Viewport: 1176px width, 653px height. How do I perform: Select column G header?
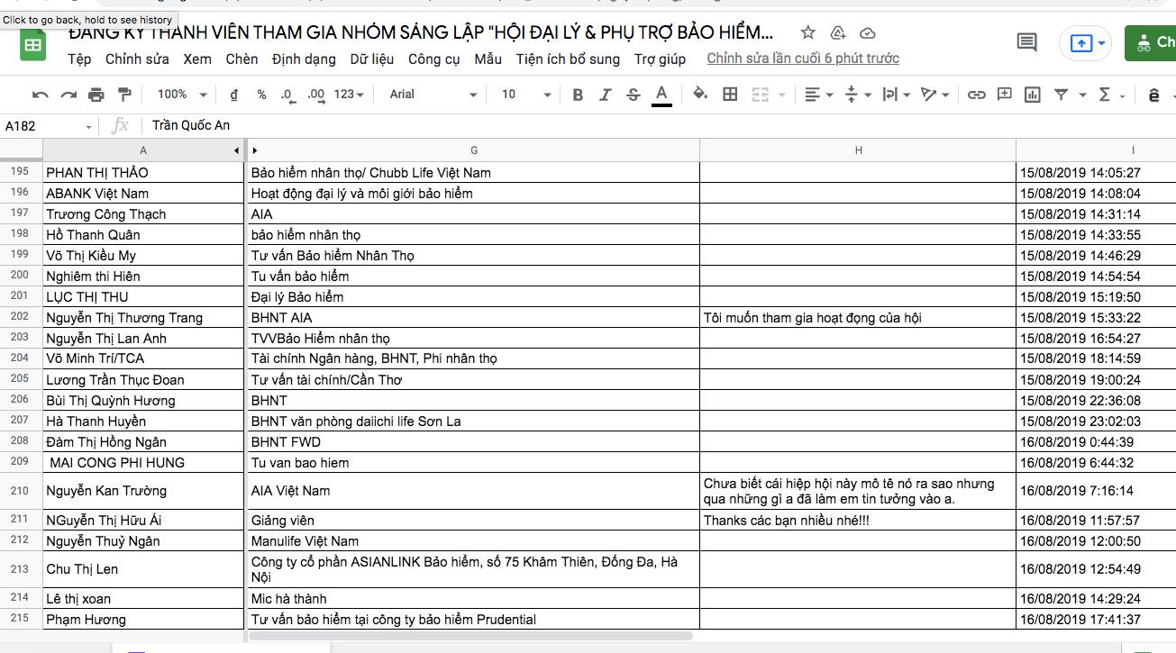point(474,150)
